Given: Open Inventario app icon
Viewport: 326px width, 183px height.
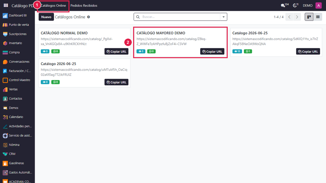Looking at the screenshot, I should pos(5,43).
